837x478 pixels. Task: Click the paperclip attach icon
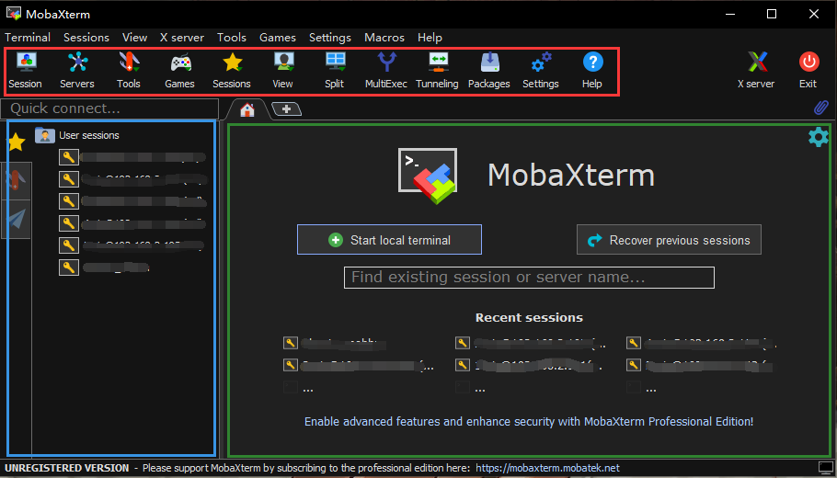click(820, 108)
